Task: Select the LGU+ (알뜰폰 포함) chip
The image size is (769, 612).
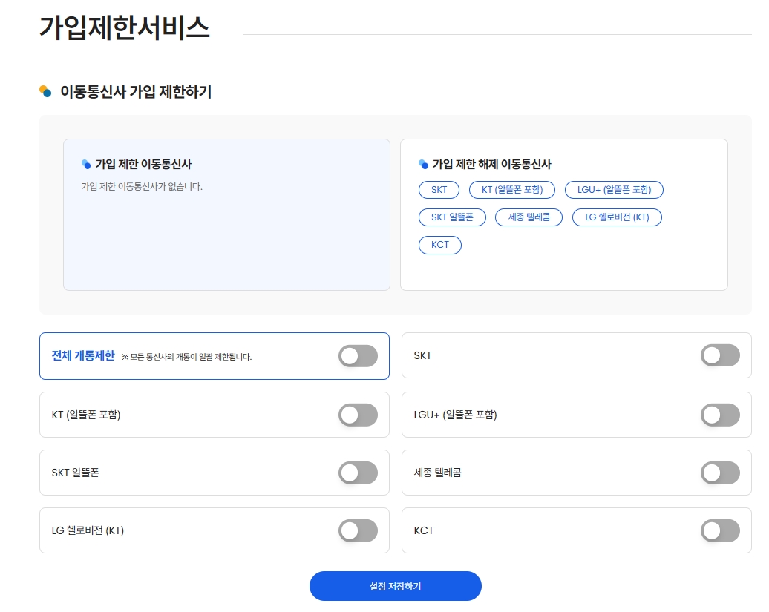Action: (615, 190)
